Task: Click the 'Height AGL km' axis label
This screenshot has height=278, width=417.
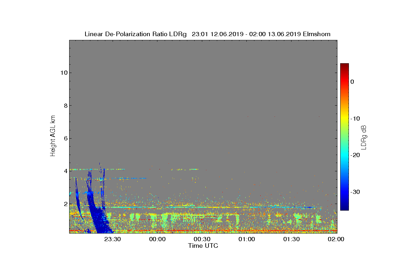Action: point(53,137)
